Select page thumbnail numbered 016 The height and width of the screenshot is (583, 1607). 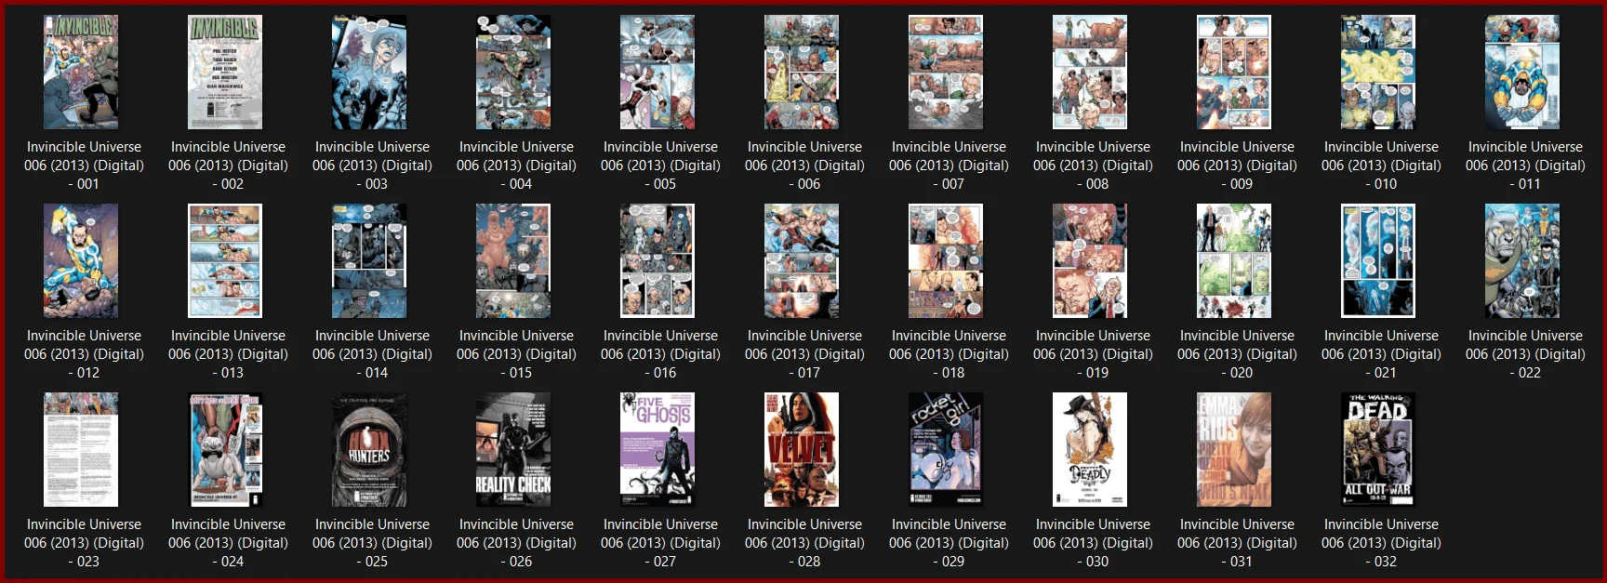[x=657, y=261]
